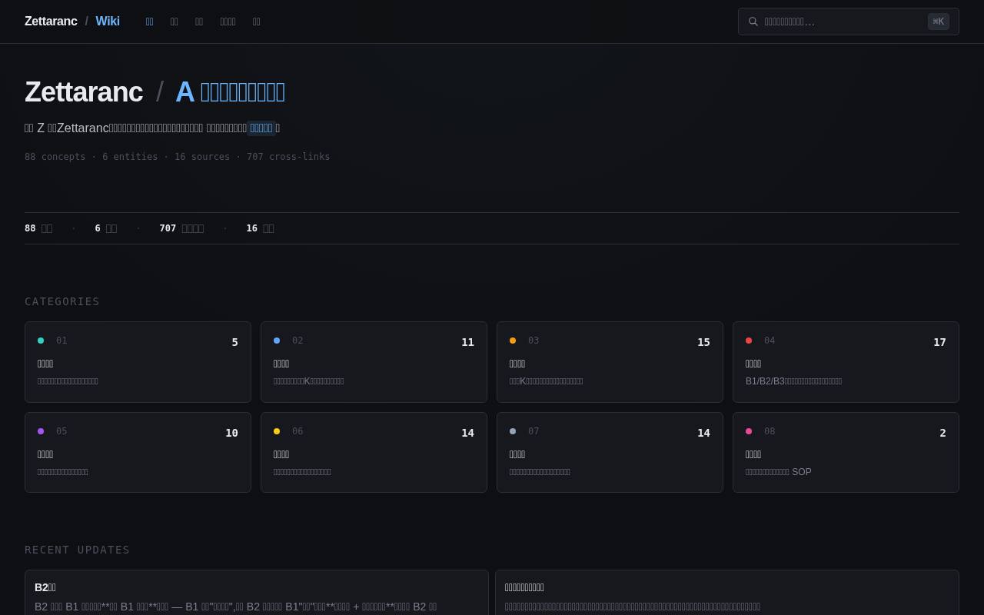This screenshot has width=984, height=615.
Task: Click the count 11 on card 02
Action: coord(467,342)
